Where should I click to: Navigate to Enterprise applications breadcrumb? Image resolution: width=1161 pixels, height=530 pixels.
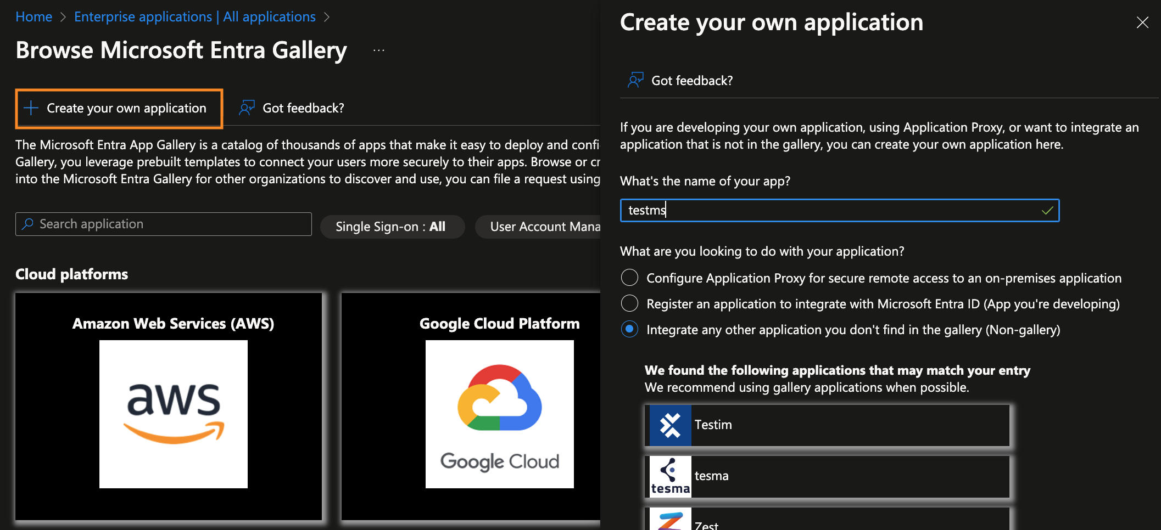pyautogui.click(x=194, y=17)
